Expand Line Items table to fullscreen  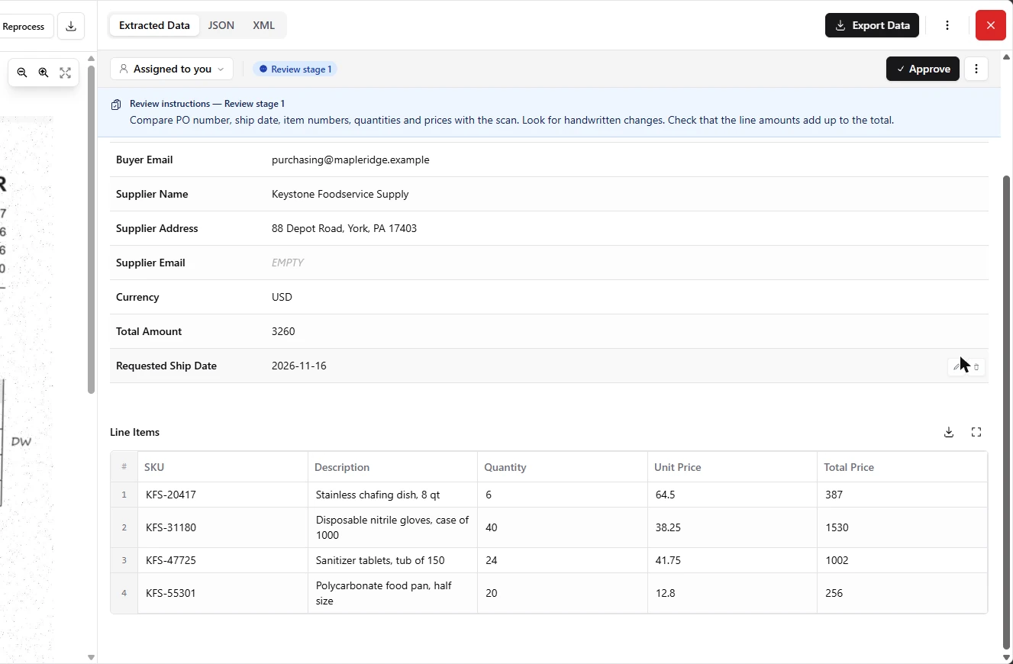976,432
